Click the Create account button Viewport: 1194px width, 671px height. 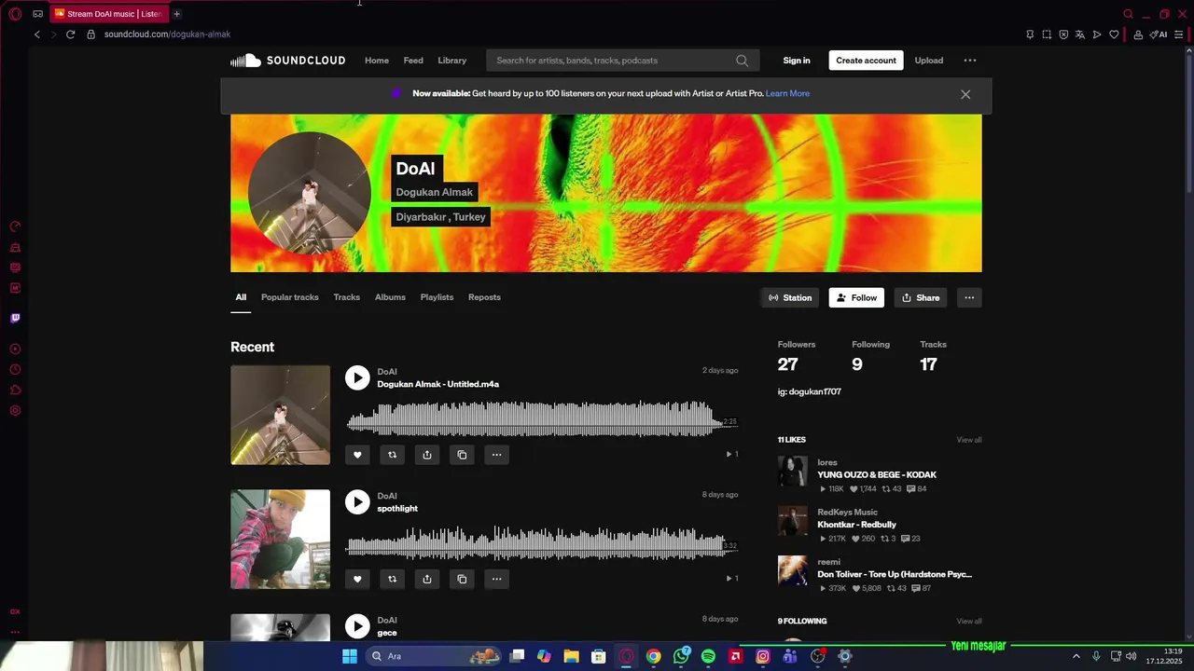tap(866, 61)
